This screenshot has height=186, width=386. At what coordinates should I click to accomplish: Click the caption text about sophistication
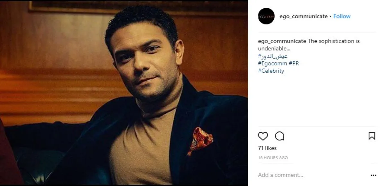pyautogui.click(x=334, y=41)
